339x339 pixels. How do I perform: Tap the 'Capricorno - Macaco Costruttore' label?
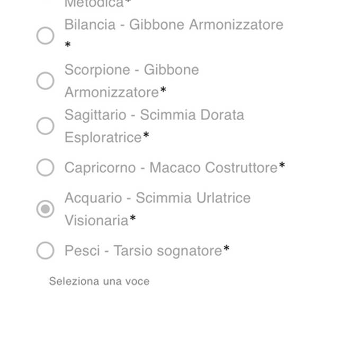[171, 168]
